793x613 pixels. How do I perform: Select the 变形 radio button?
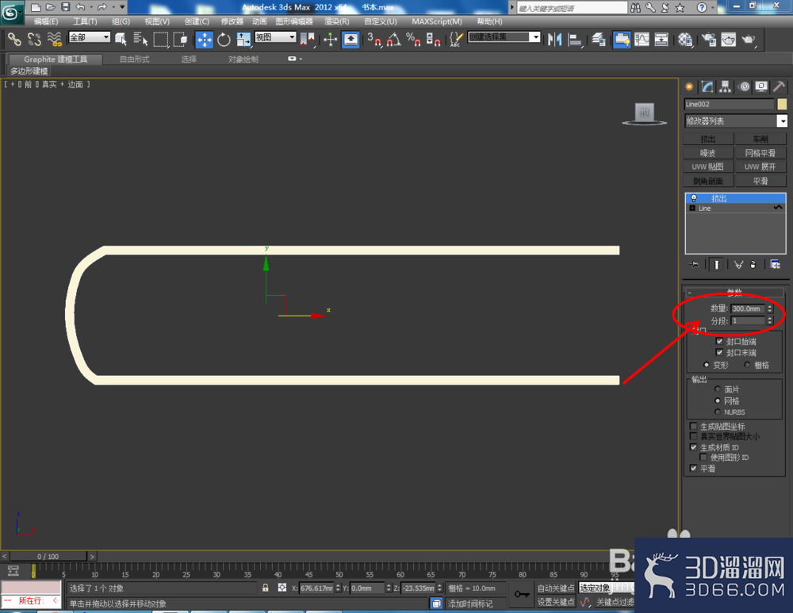coord(707,365)
